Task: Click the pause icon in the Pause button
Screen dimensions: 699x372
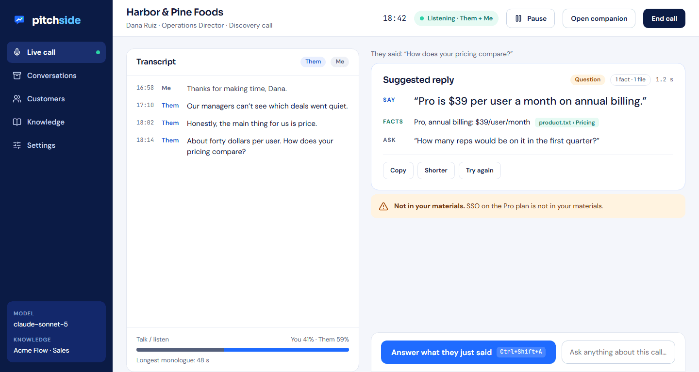Action: click(518, 18)
